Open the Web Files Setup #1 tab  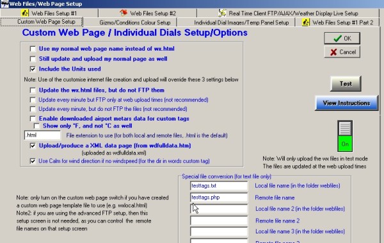click(49, 13)
